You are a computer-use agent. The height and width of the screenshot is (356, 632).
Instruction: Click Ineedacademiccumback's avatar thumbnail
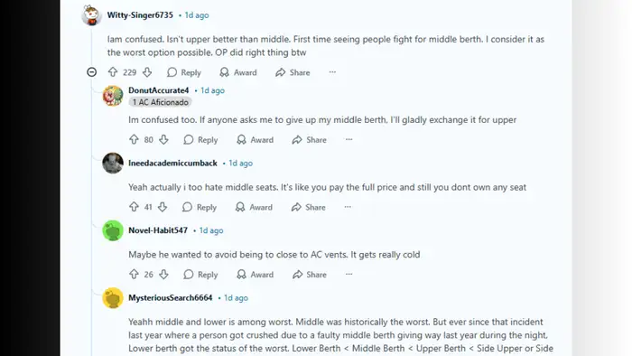tap(113, 163)
